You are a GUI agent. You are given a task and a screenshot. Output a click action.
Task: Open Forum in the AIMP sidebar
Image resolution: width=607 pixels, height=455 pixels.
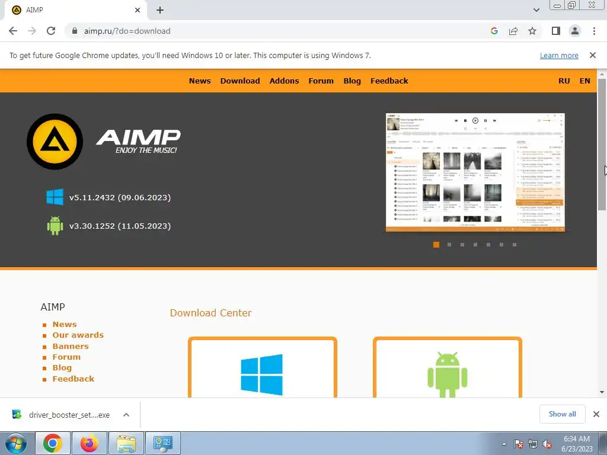[66, 357]
